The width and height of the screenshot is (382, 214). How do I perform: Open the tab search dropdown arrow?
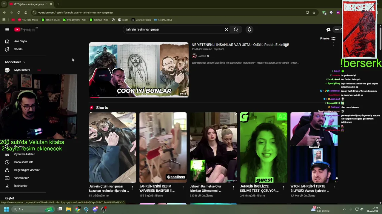pos(4,4)
